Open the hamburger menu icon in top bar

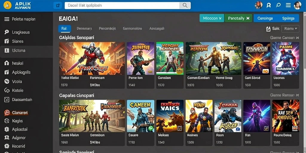point(288,5)
